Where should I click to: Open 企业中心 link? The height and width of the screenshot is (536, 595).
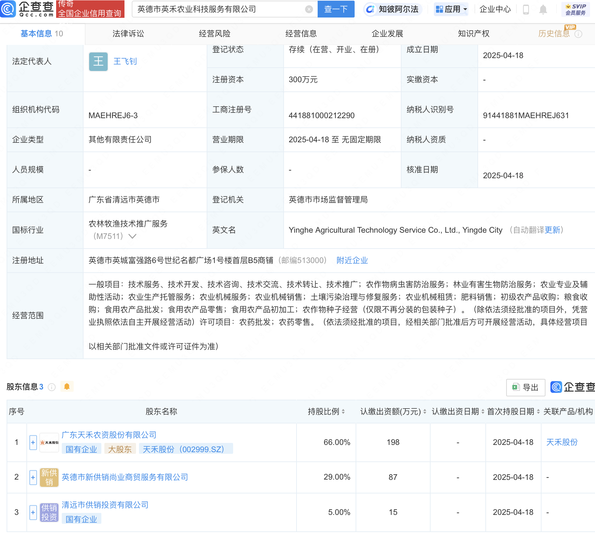pos(495,9)
